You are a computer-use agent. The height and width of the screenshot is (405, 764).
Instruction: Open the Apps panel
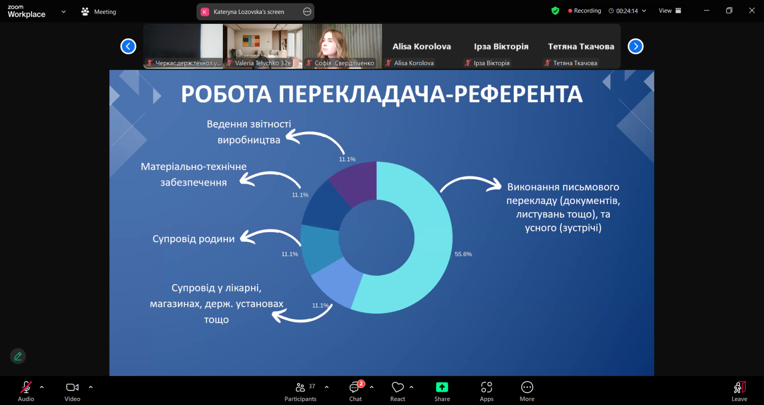coord(486,391)
